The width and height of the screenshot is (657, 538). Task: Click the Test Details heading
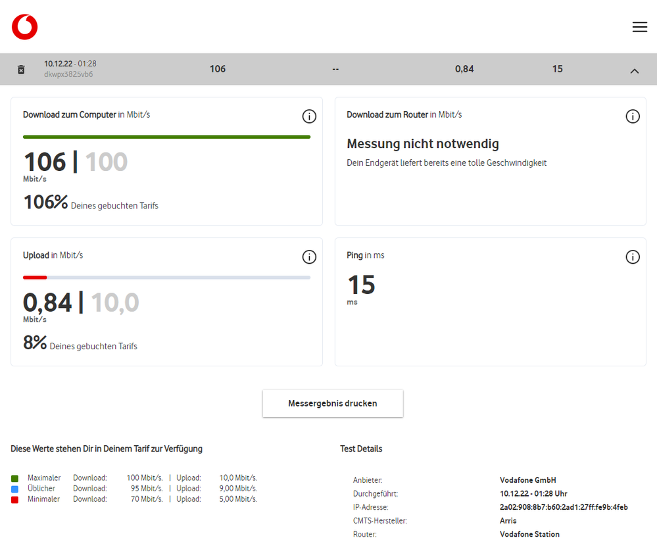tap(361, 449)
